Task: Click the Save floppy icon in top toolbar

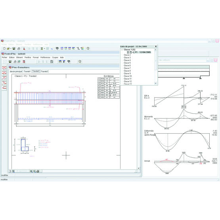Action: coord(14,48)
